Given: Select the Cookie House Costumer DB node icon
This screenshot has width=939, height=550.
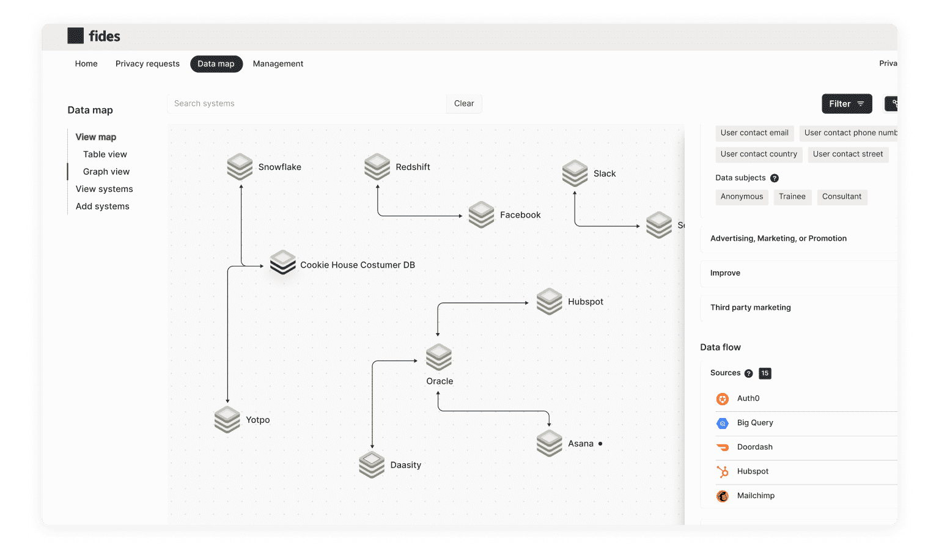Looking at the screenshot, I should [283, 263].
